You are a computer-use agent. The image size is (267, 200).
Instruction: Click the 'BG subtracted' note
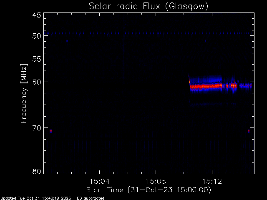point(91,198)
